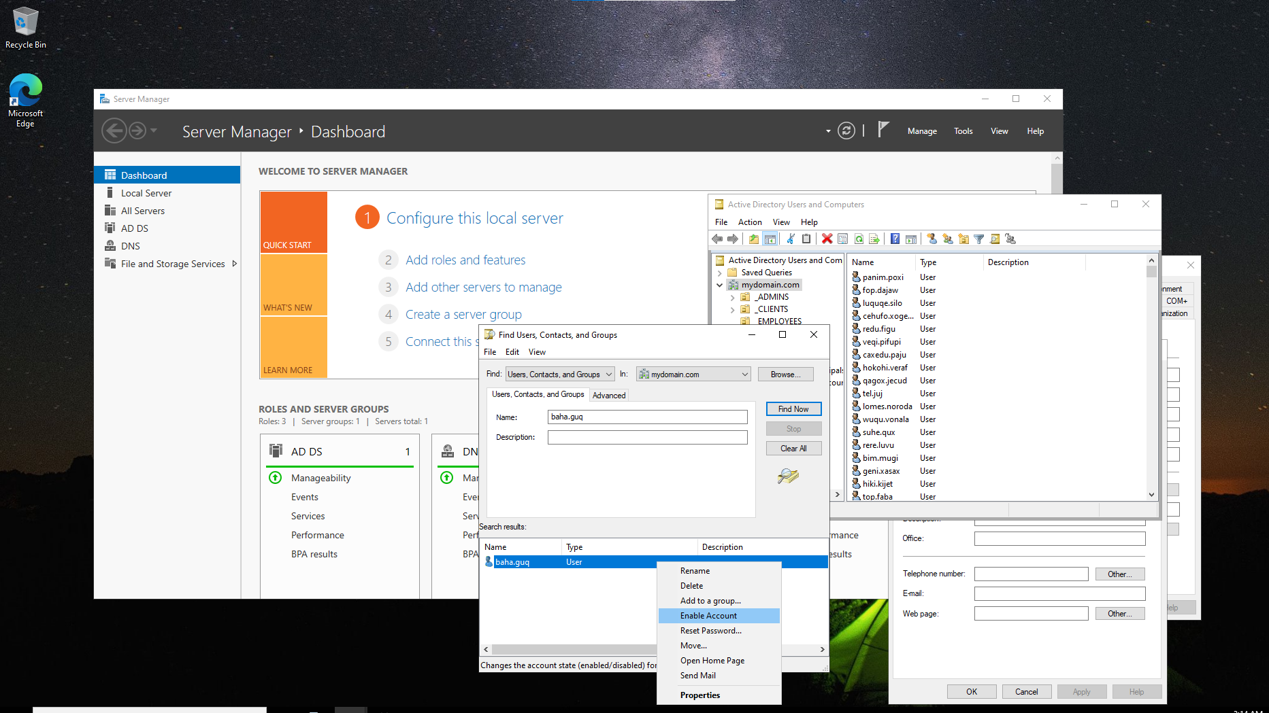Click the green Refresh icon in Active Directory
This screenshot has height=713, width=1269.
pyautogui.click(x=859, y=239)
